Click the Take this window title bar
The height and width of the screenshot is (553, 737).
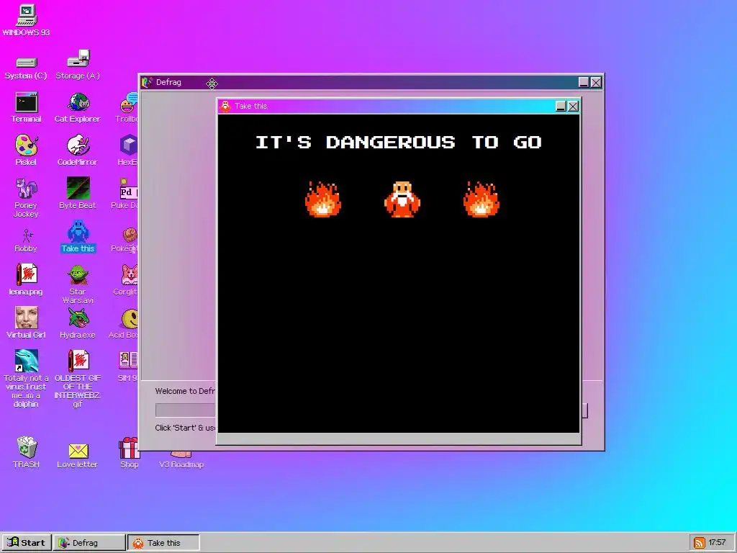[399, 107]
